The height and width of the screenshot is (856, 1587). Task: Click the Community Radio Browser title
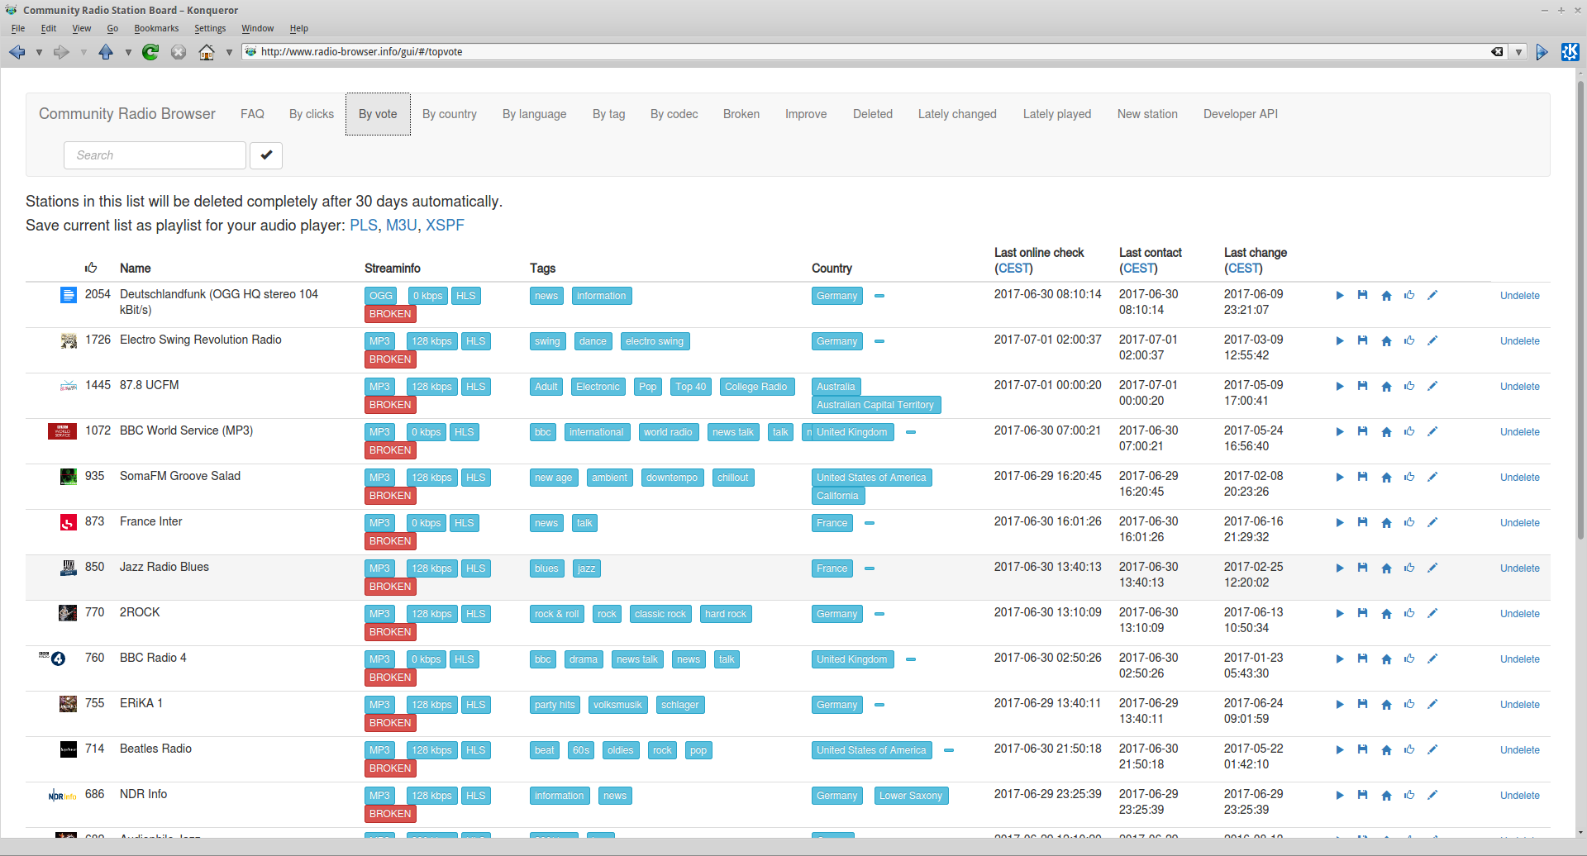[127, 114]
